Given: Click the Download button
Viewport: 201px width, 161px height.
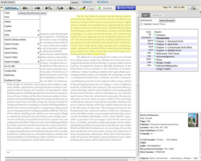Looking at the screenshot, I should 105,8.
